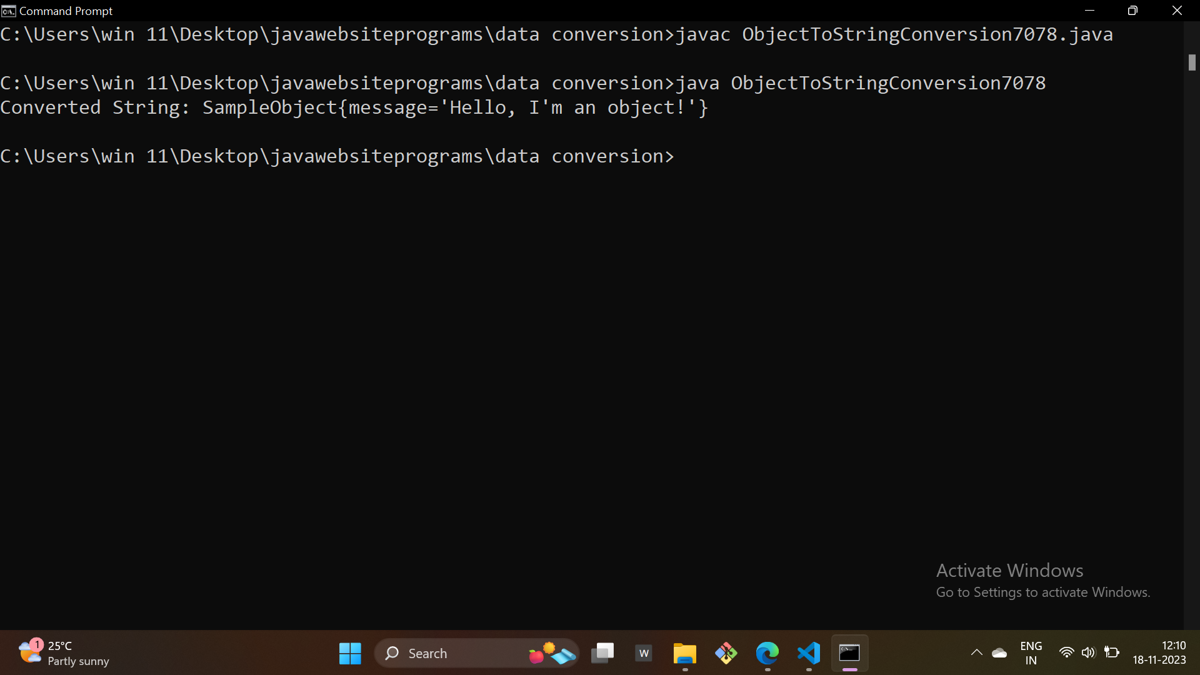Open the OneDrive cloud tray icon
Viewport: 1200px width, 675px height.
click(999, 653)
